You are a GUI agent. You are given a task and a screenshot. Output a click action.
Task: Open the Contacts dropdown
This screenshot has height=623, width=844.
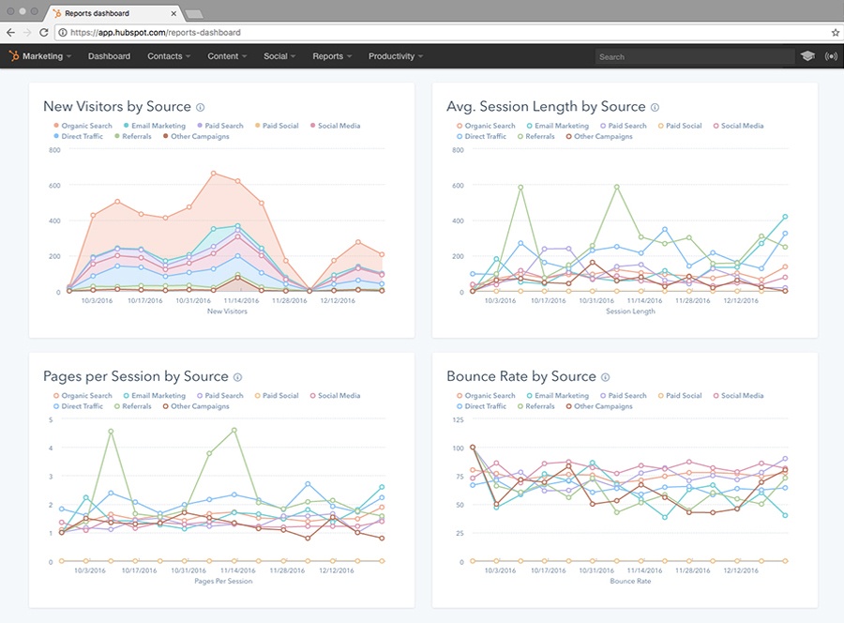(168, 56)
